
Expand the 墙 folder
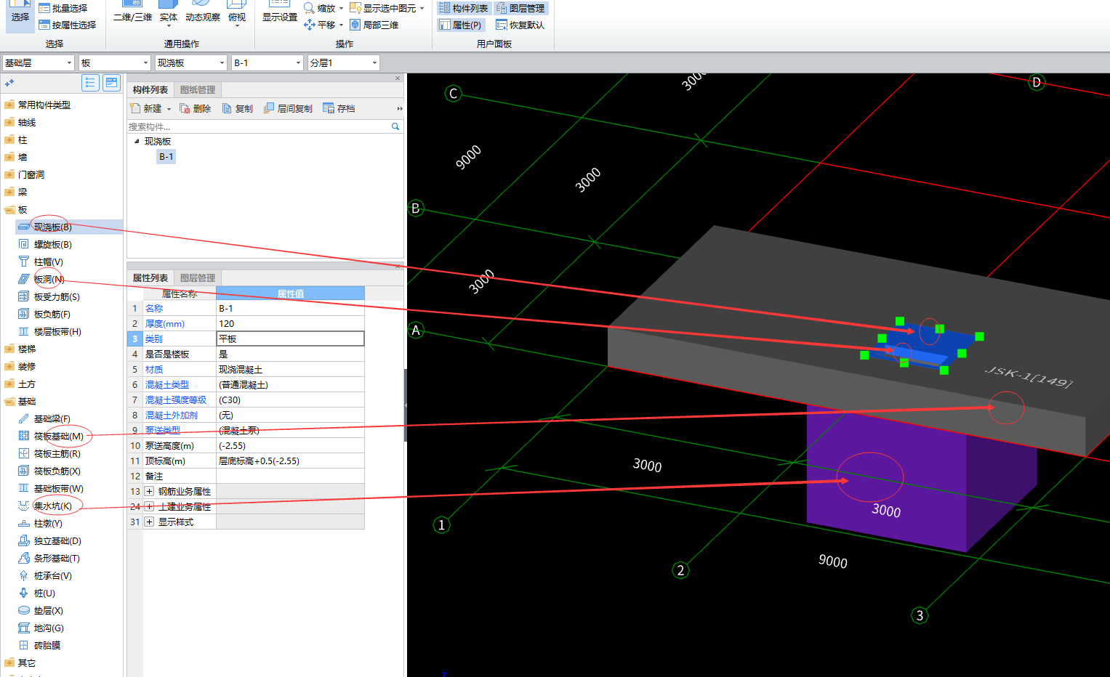[9, 157]
